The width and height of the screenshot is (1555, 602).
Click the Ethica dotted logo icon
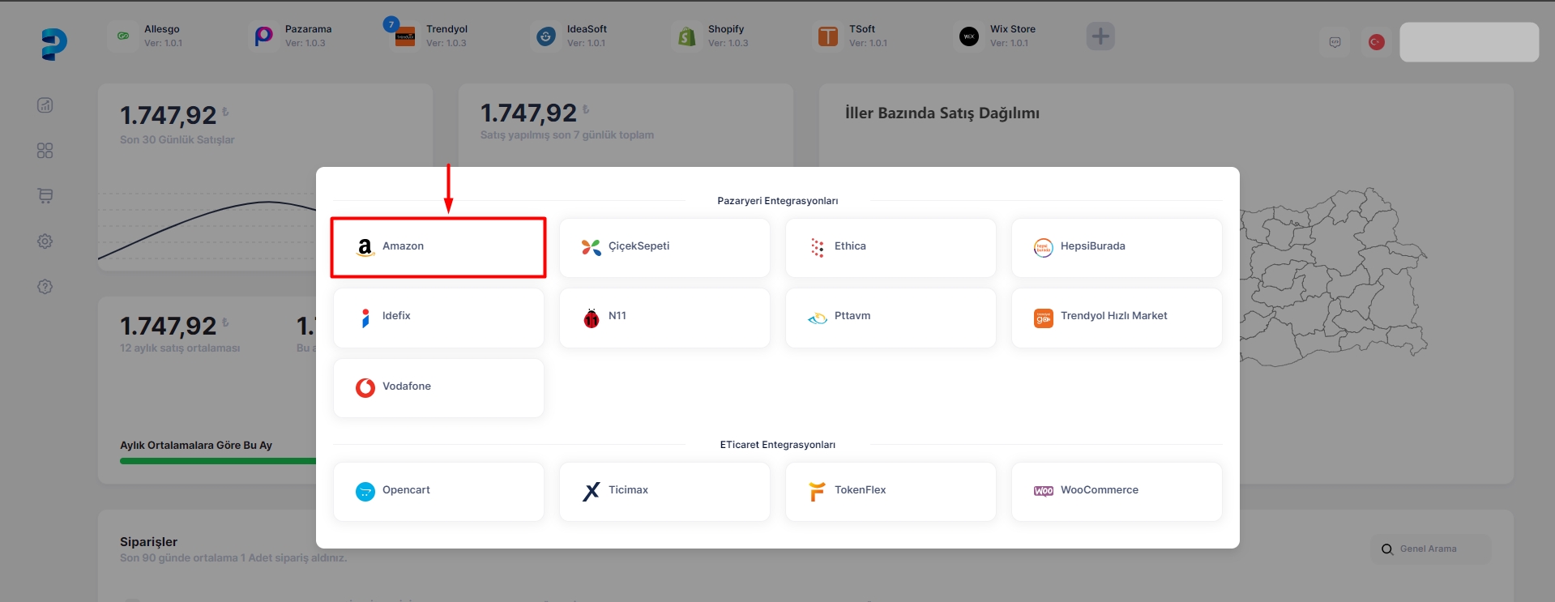coord(817,247)
